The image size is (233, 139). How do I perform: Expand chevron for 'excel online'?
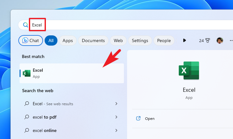pyautogui.click(x=117, y=130)
